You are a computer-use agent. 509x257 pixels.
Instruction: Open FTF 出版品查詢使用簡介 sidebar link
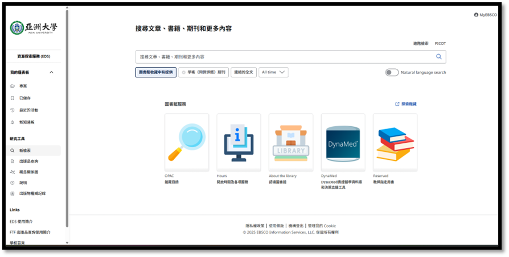pos(30,233)
